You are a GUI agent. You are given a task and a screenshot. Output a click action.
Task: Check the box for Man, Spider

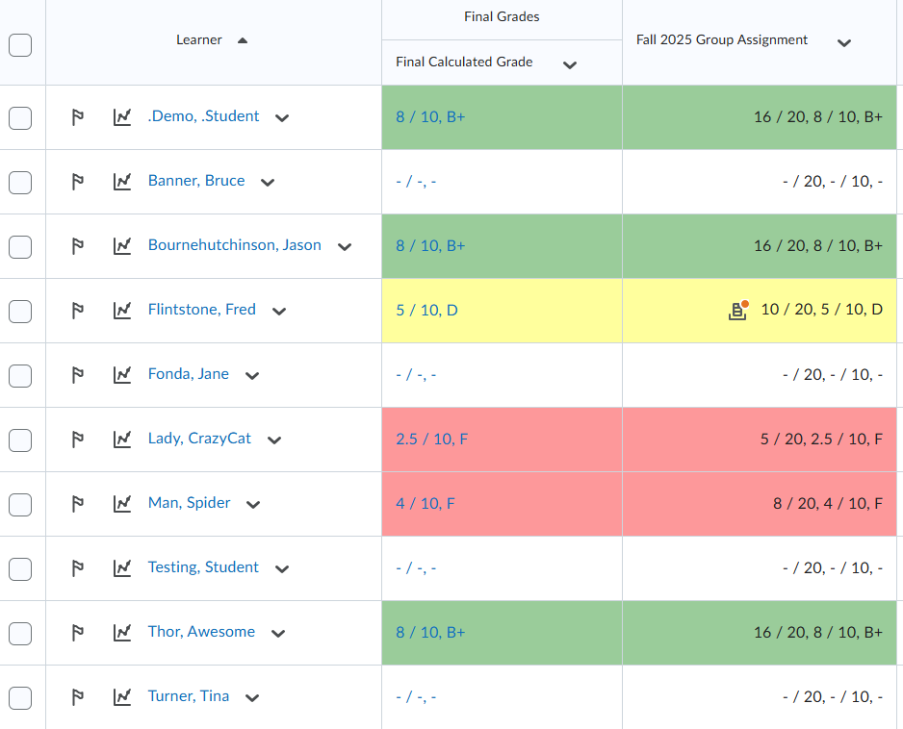tap(20, 505)
